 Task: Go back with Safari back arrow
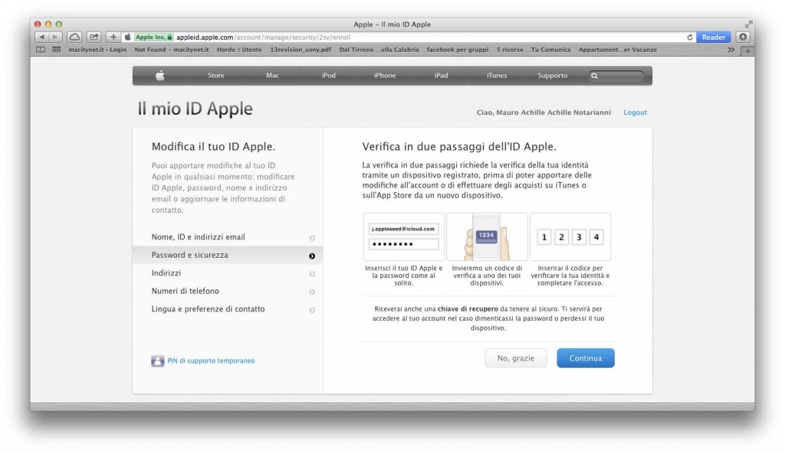pyautogui.click(x=41, y=37)
